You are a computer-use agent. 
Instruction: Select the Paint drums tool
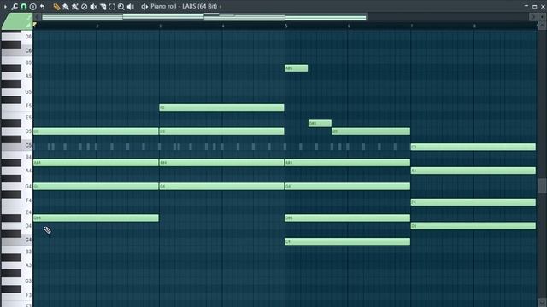point(74,7)
